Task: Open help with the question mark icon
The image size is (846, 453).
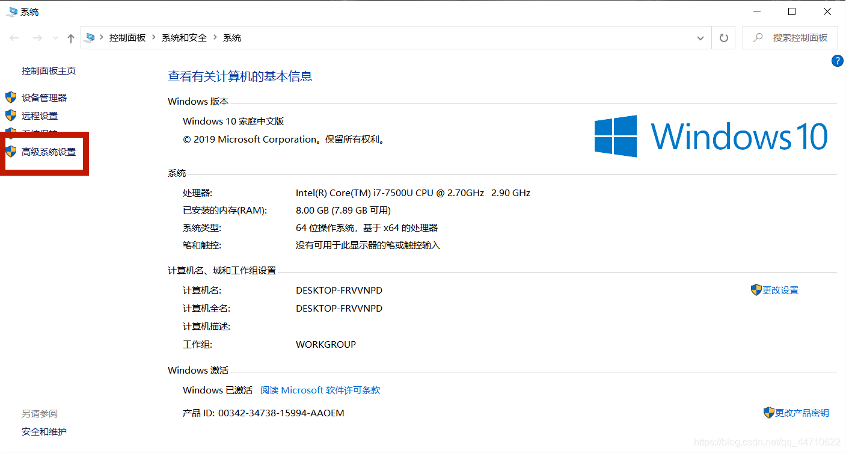Action: click(x=838, y=61)
